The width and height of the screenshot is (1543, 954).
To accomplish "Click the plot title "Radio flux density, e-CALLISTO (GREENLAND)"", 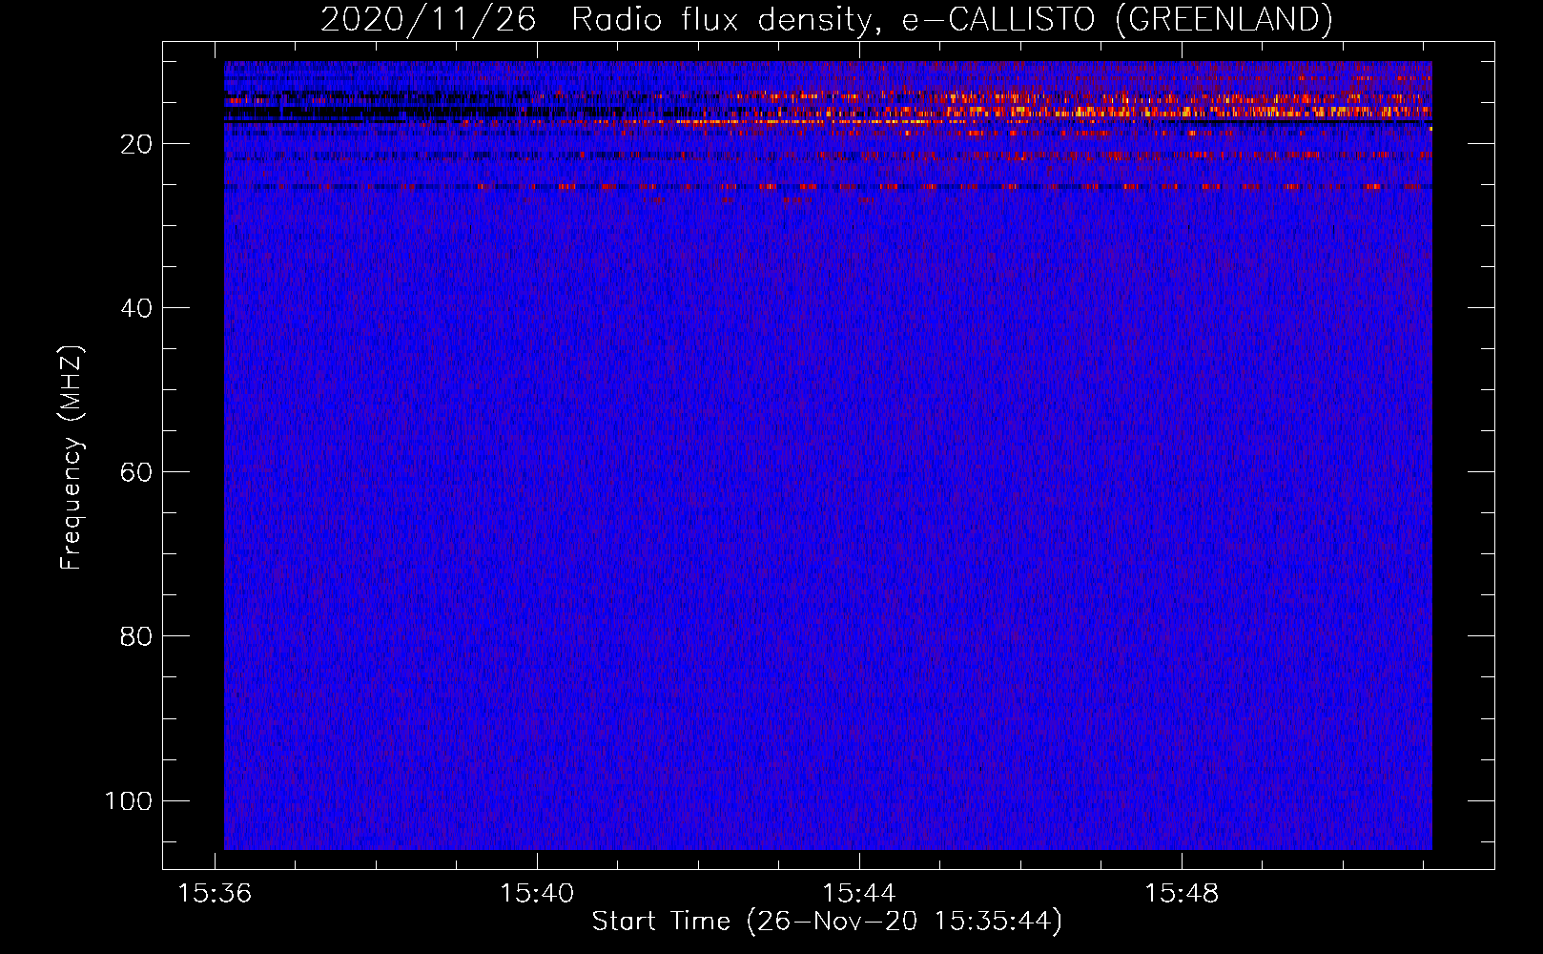I will tap(951, 19).
